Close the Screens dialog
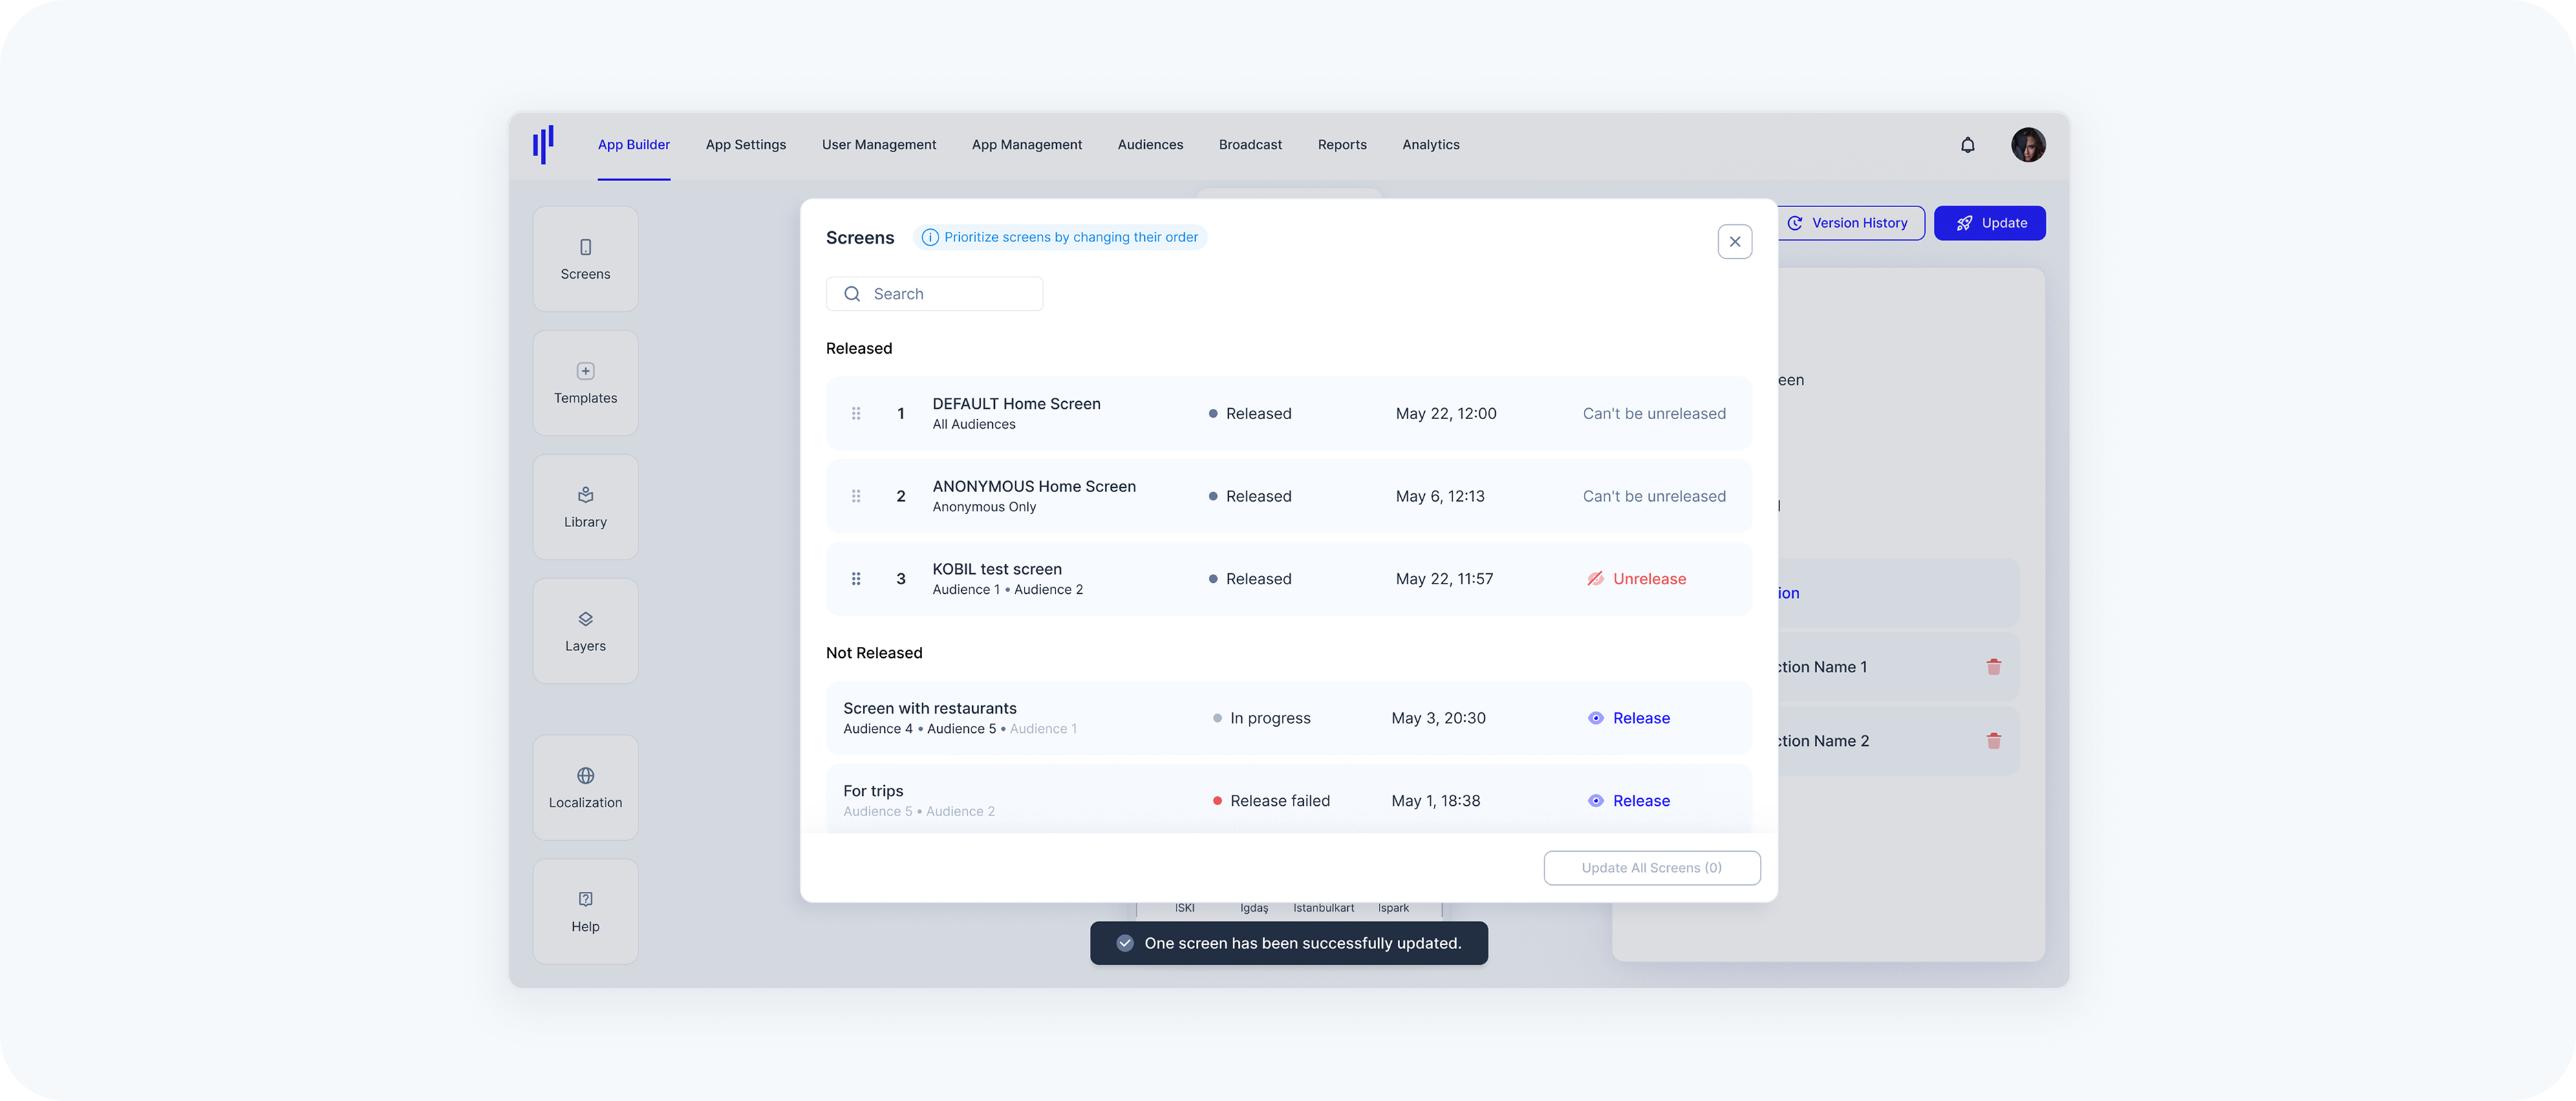2576x1101 pixels. point(1734,242)
